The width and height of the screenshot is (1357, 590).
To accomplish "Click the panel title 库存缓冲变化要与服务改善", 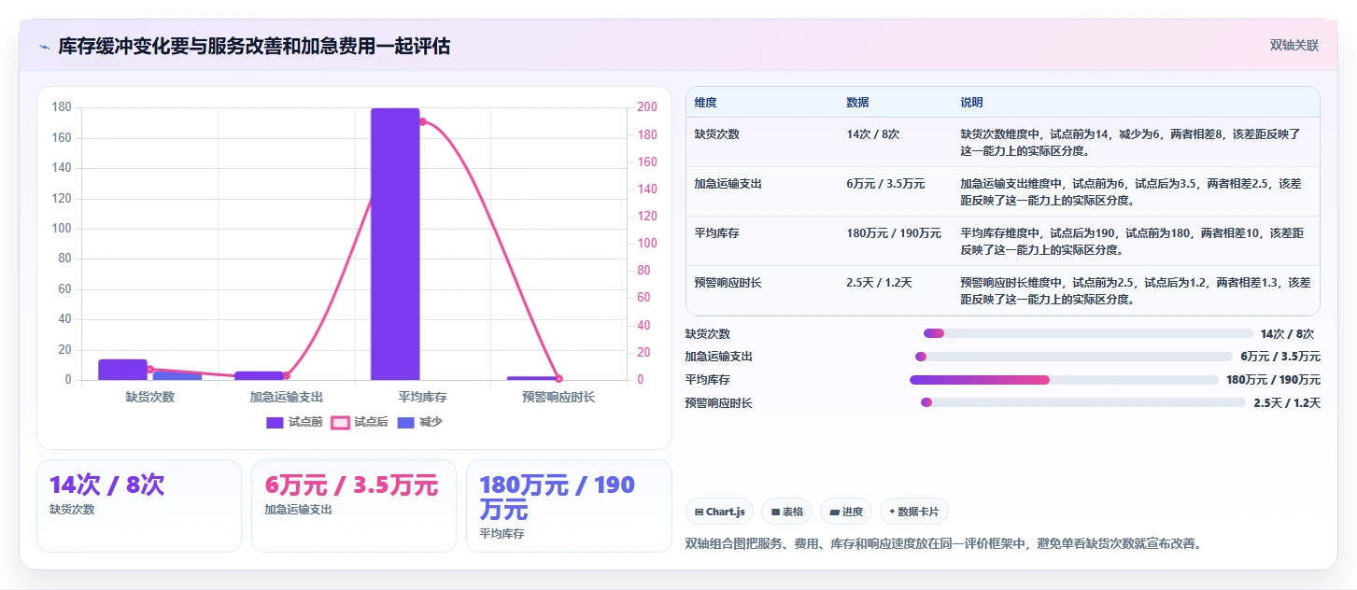I will pyautogui.click(x=254, y=46).
